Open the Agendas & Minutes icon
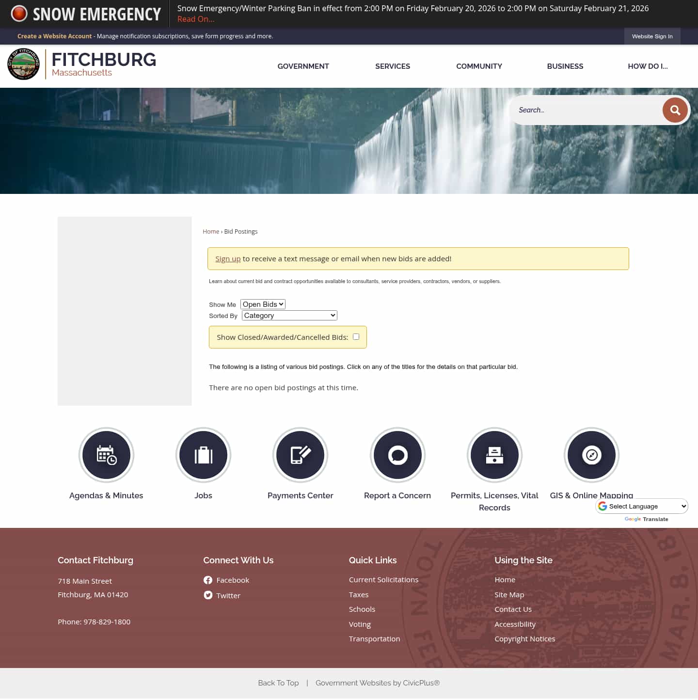 coord(106,455)
